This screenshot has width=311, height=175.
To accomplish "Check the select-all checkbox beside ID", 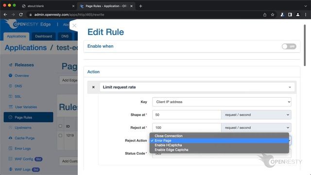I will 60,126.
